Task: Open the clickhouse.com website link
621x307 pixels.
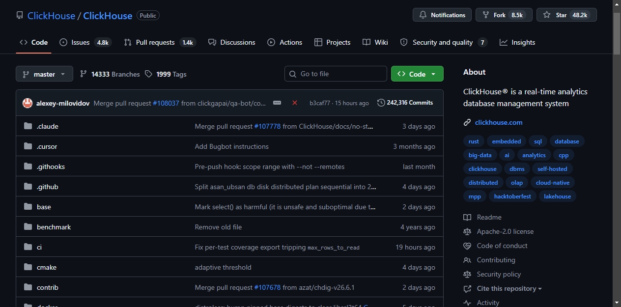Action: tap(499, 122)
